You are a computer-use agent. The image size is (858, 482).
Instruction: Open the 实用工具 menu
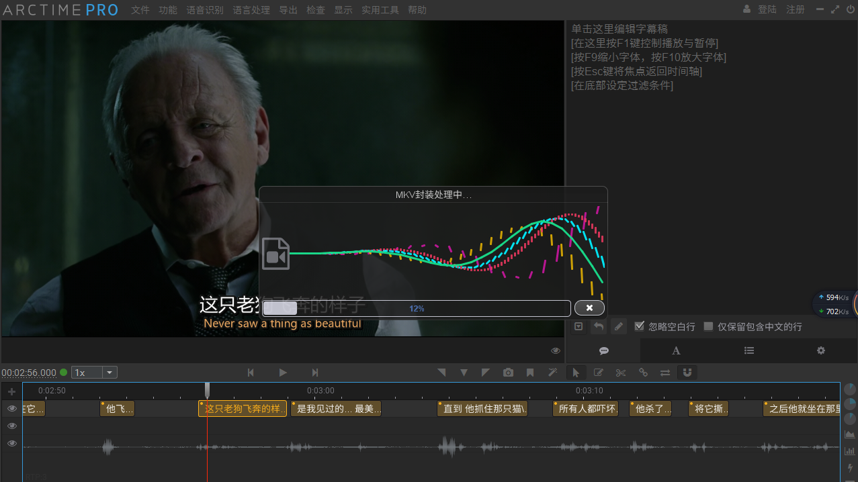380,10
